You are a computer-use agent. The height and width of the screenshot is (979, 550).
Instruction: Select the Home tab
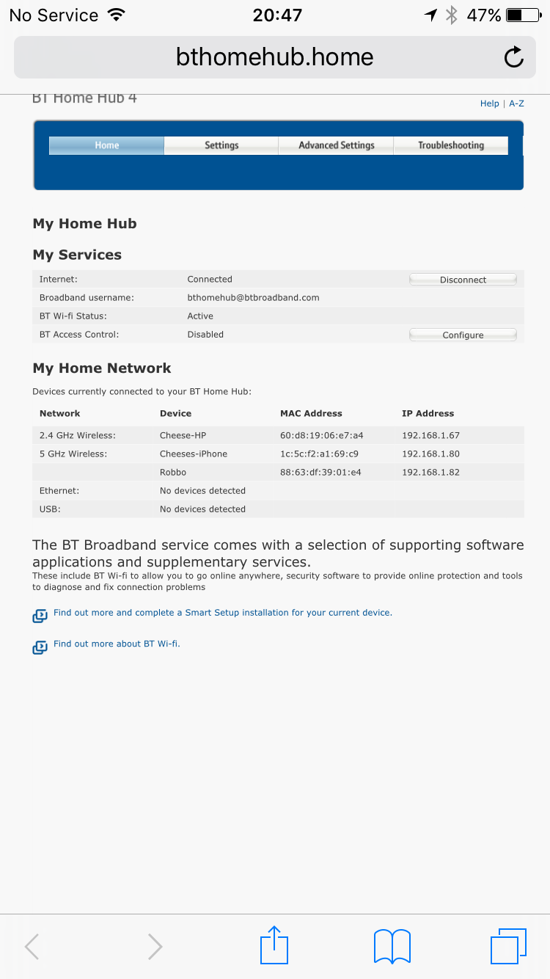pos(107,145)
